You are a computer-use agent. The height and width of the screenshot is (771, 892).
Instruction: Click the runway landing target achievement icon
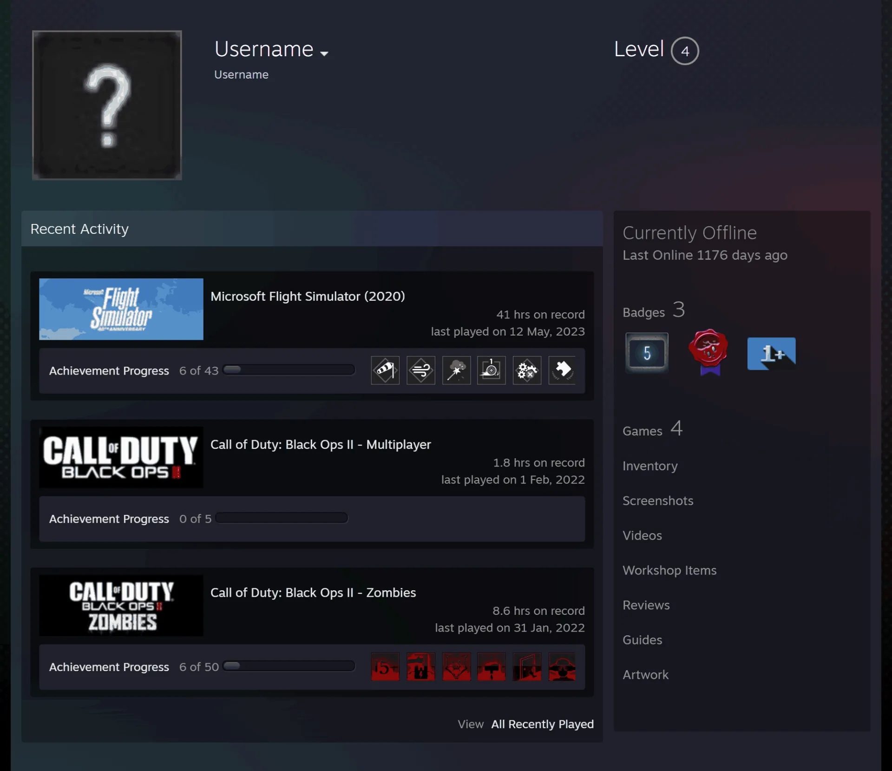(x=492, y=370)
